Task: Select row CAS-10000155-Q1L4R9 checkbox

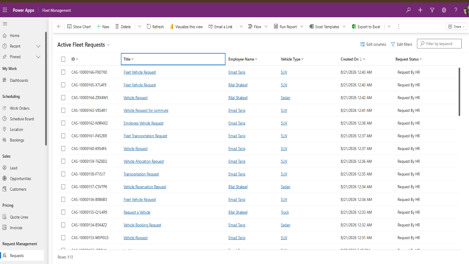Action: [x=63, y=212]
